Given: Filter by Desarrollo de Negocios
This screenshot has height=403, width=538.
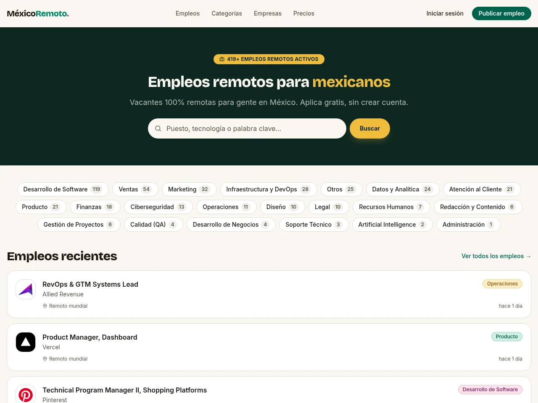Looking at the screenshot, I should click(x=231, y=225).
